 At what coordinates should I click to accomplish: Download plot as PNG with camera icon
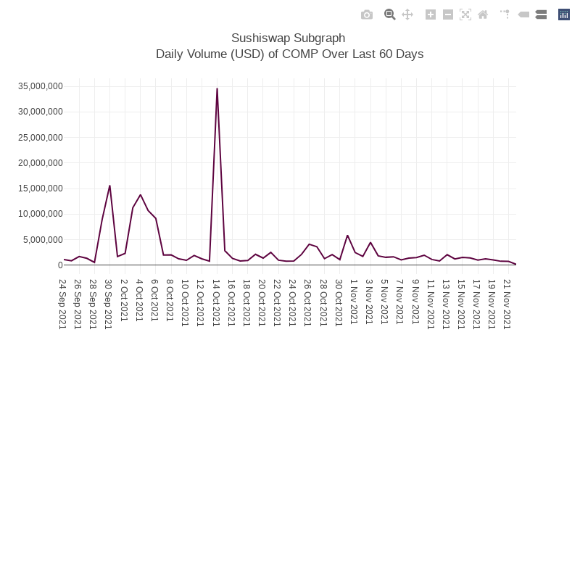367,14
